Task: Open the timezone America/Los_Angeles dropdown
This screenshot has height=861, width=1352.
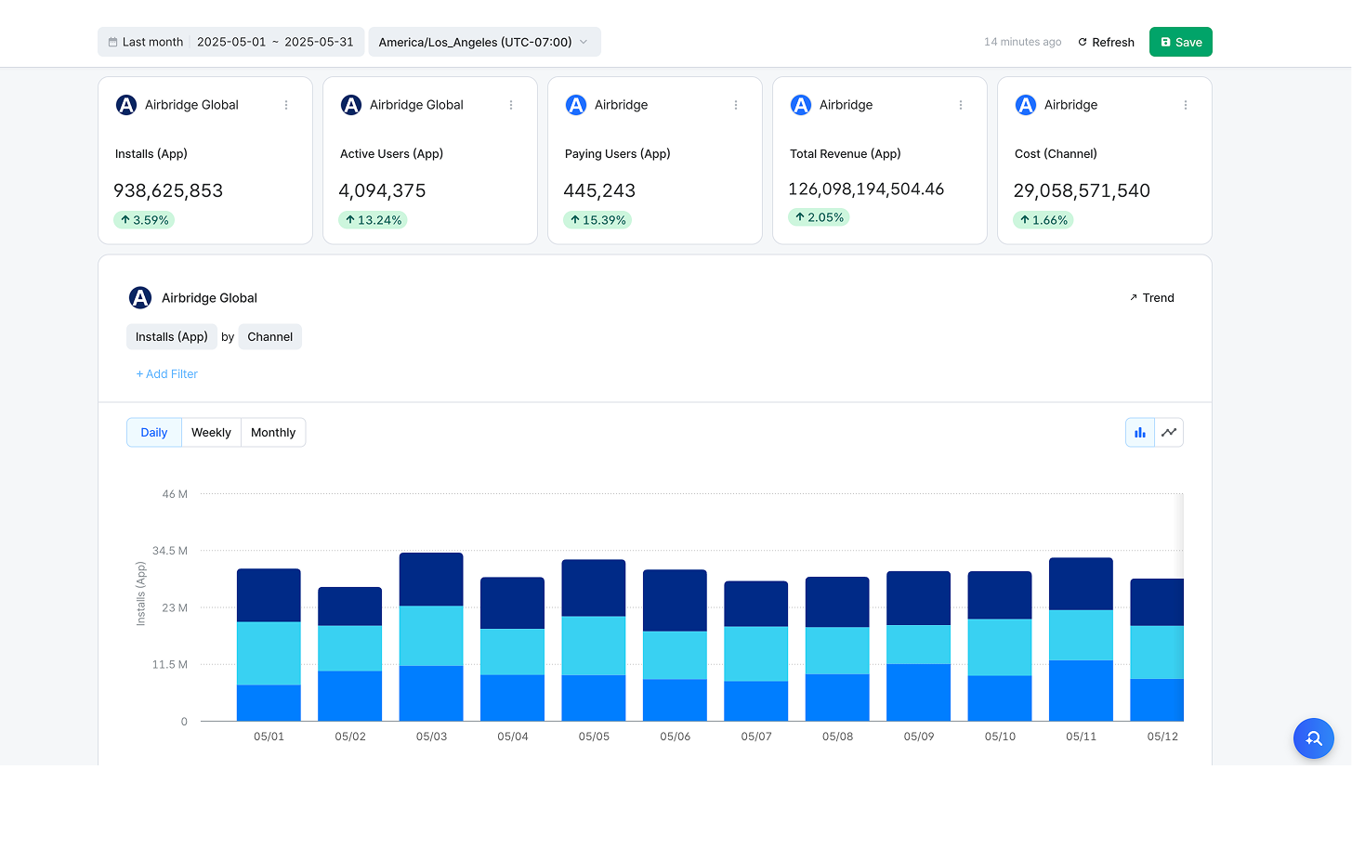Action: tap(484, 42)
